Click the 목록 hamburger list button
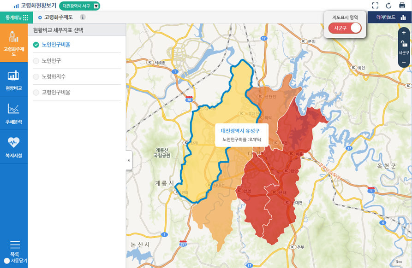Viewport: 412px width, 268px height. [x=15, y=245]
